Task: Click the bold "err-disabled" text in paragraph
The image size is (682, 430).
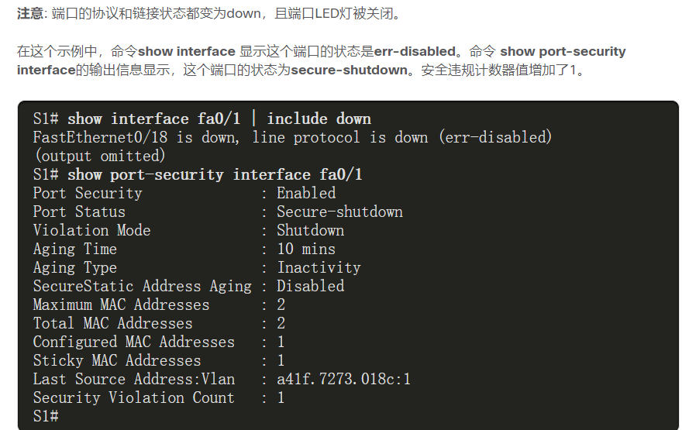Action: pos(415,52)
